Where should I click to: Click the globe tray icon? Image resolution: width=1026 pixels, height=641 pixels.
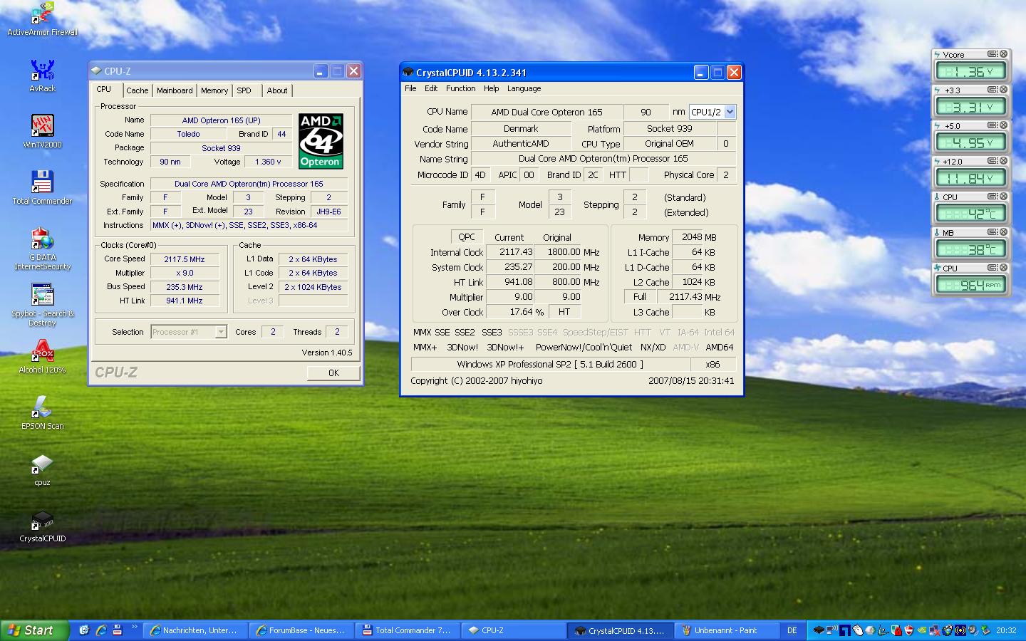pyautogui.click(x=947, y=630)
